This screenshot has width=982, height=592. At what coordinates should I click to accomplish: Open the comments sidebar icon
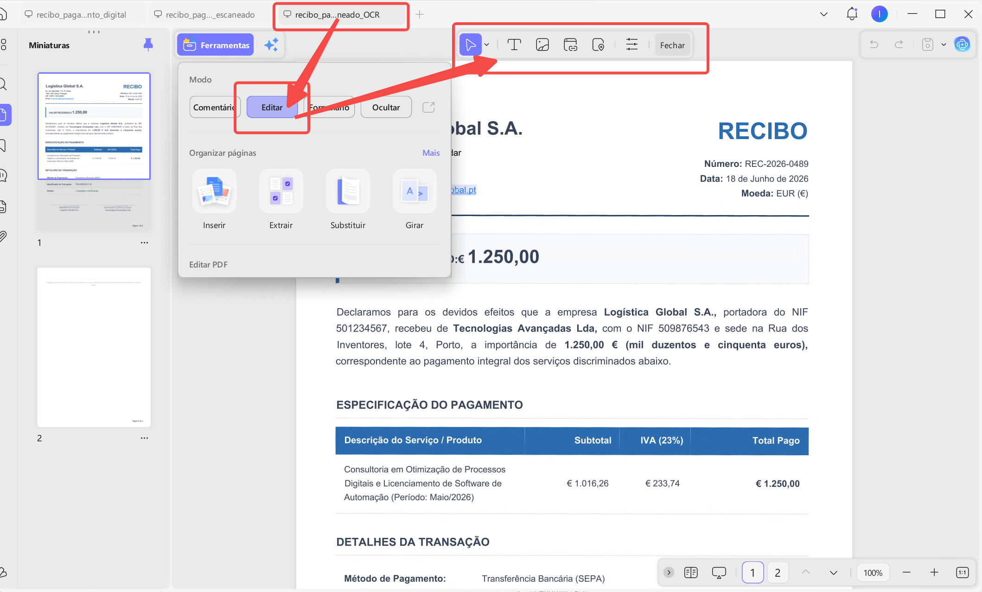[x=3, y=175]
